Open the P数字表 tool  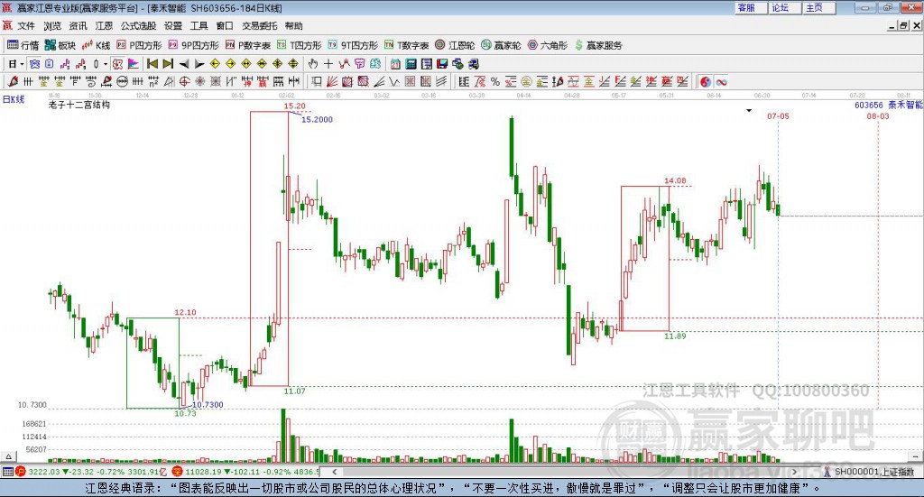click(247, 45)
